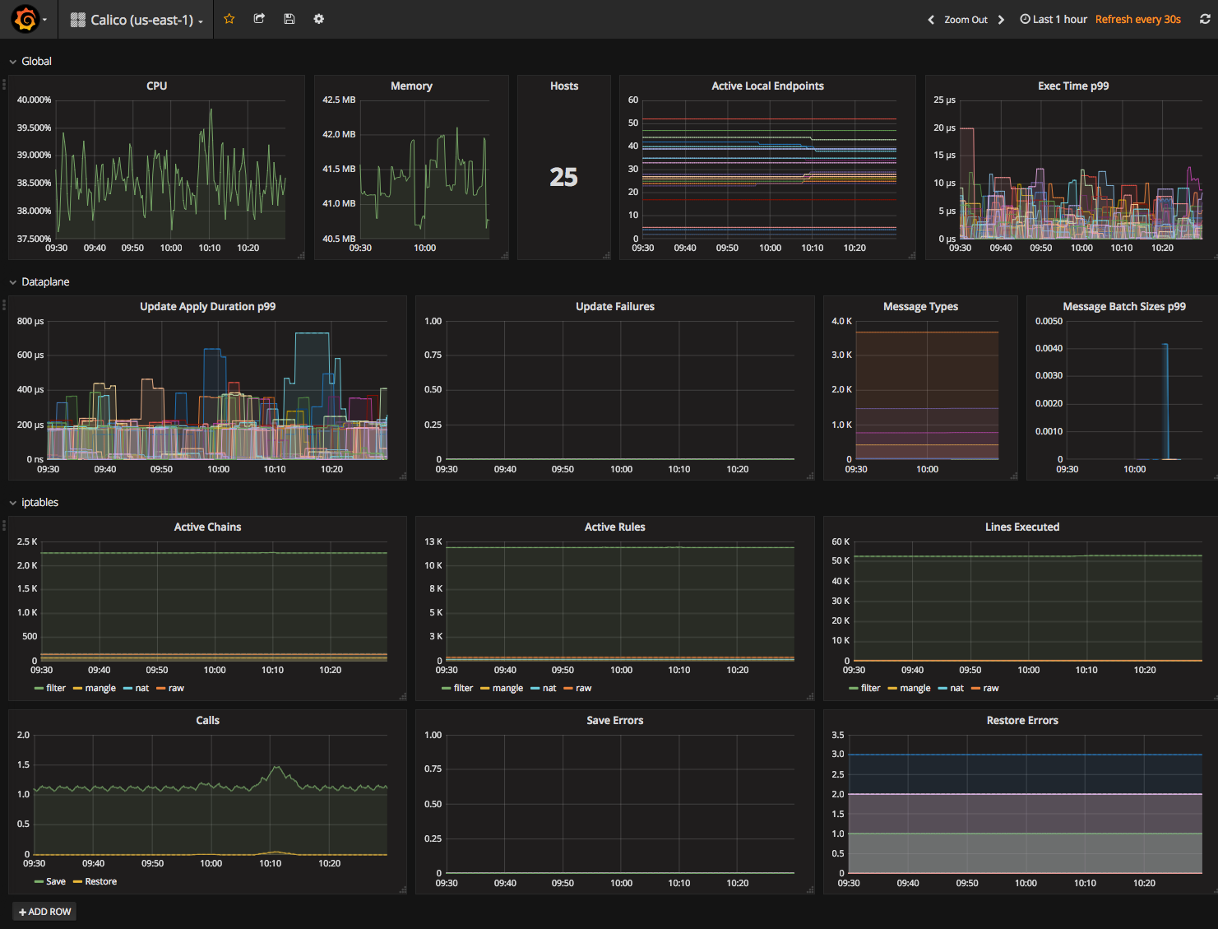Click the nat color swatch in Lines Executed legend

942,688
